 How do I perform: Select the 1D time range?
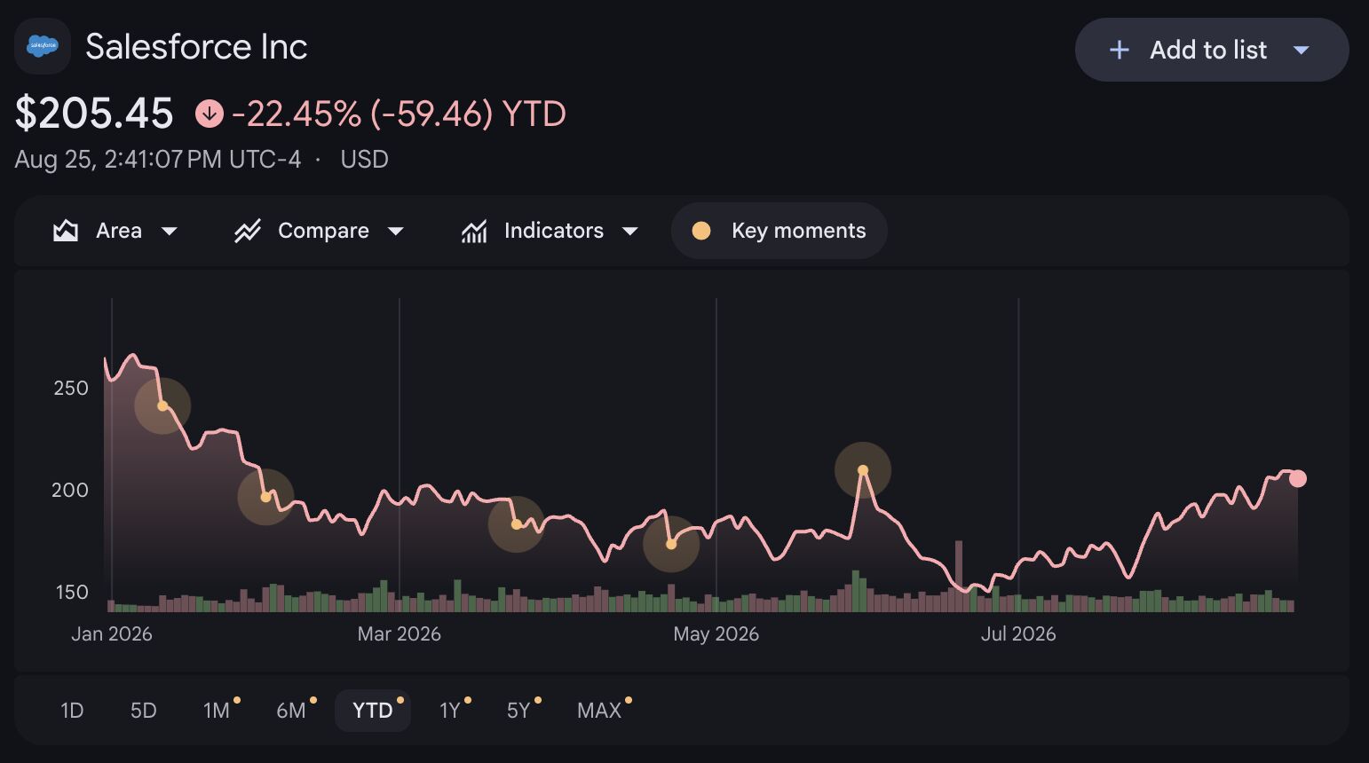pos(72,711)
